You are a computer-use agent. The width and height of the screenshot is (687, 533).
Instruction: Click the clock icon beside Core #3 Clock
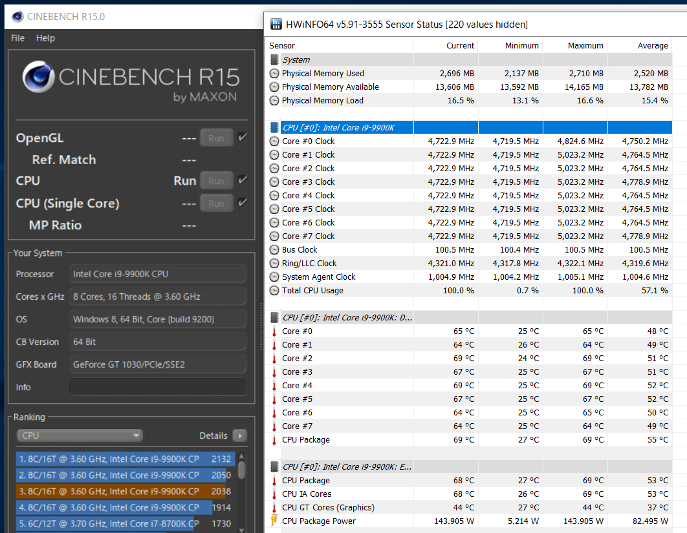coord(274,182)
